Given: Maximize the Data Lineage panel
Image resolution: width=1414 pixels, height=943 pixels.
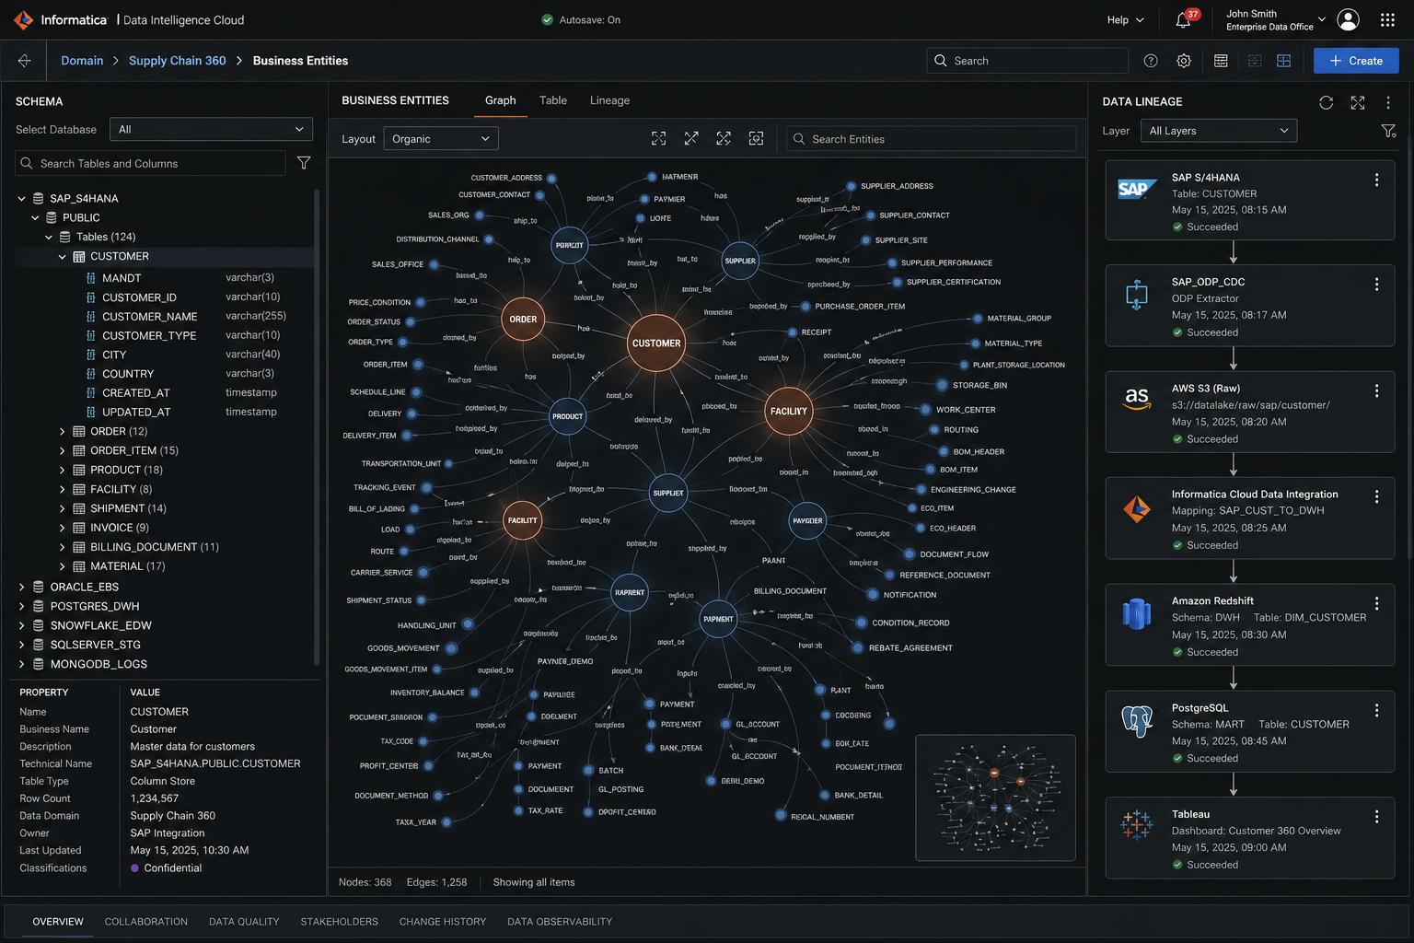Looking at the screenshot, I should point(1358,102).
